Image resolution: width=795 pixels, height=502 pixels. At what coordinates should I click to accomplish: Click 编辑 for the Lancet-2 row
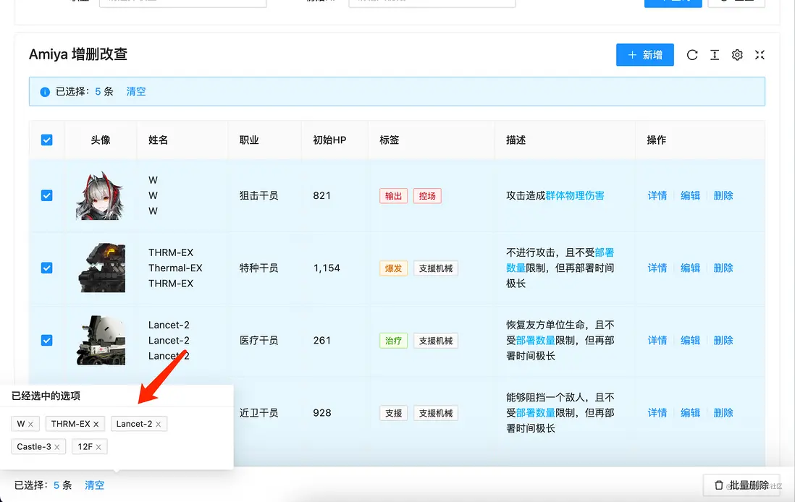tap(690, 341)
